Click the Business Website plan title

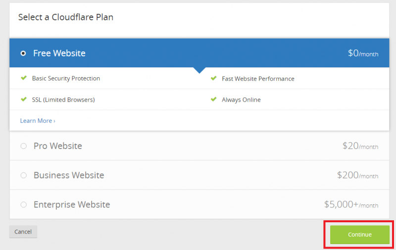coord(69,175)
